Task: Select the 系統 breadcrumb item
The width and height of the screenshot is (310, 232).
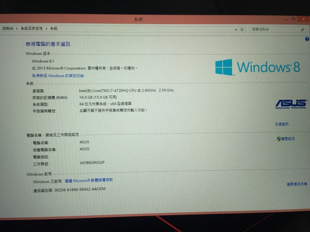Action: 53,28
